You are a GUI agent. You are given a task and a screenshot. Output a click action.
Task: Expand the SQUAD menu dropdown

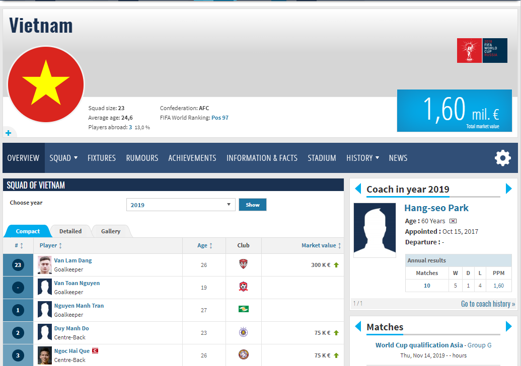click(63, 158)
